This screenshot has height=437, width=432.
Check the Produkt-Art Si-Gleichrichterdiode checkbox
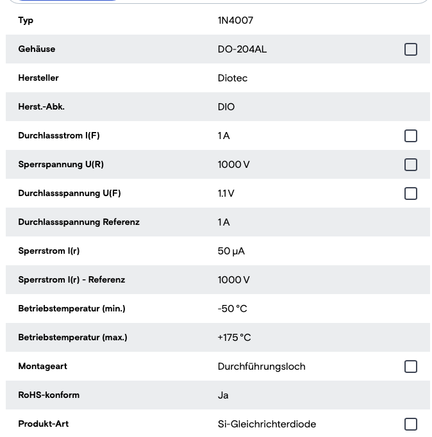click(411, 424)
